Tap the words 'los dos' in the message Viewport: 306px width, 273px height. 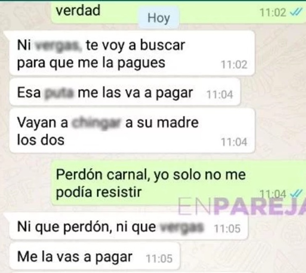pyautogui.click(x=41, y=140)
